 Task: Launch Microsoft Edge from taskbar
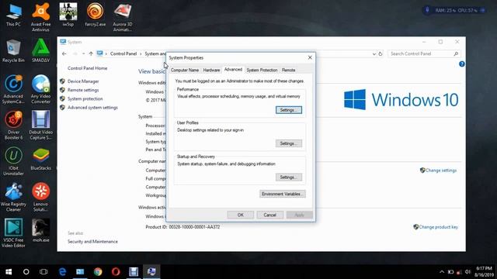(x=62, y=272)
